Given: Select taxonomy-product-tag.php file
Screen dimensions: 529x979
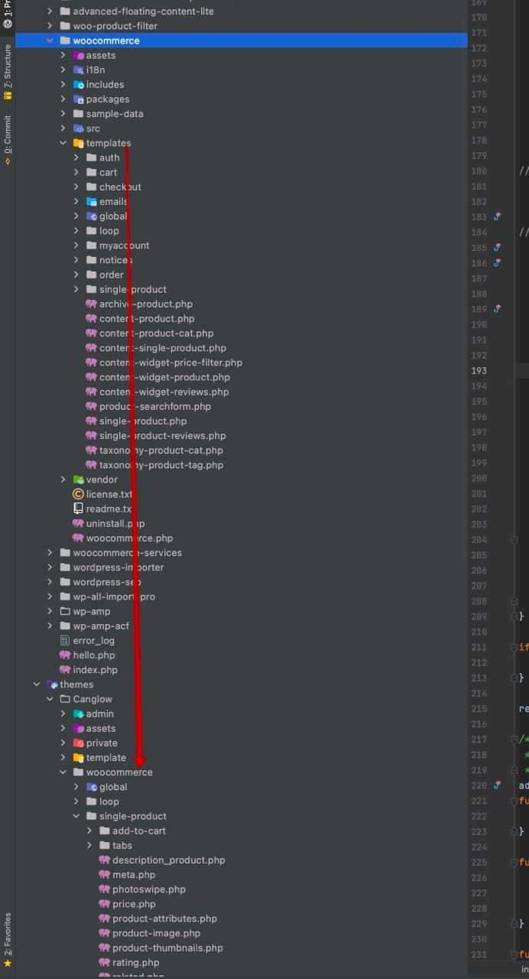Looking at the screenshot, I should (x=161, y=465).
